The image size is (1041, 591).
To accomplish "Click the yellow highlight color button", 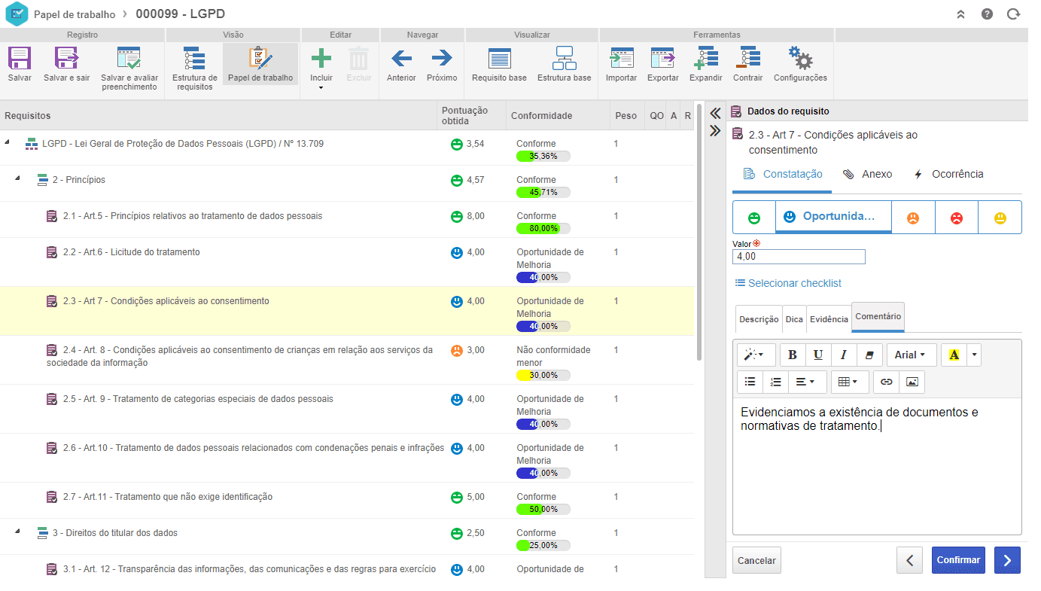I will click(954, 355).
